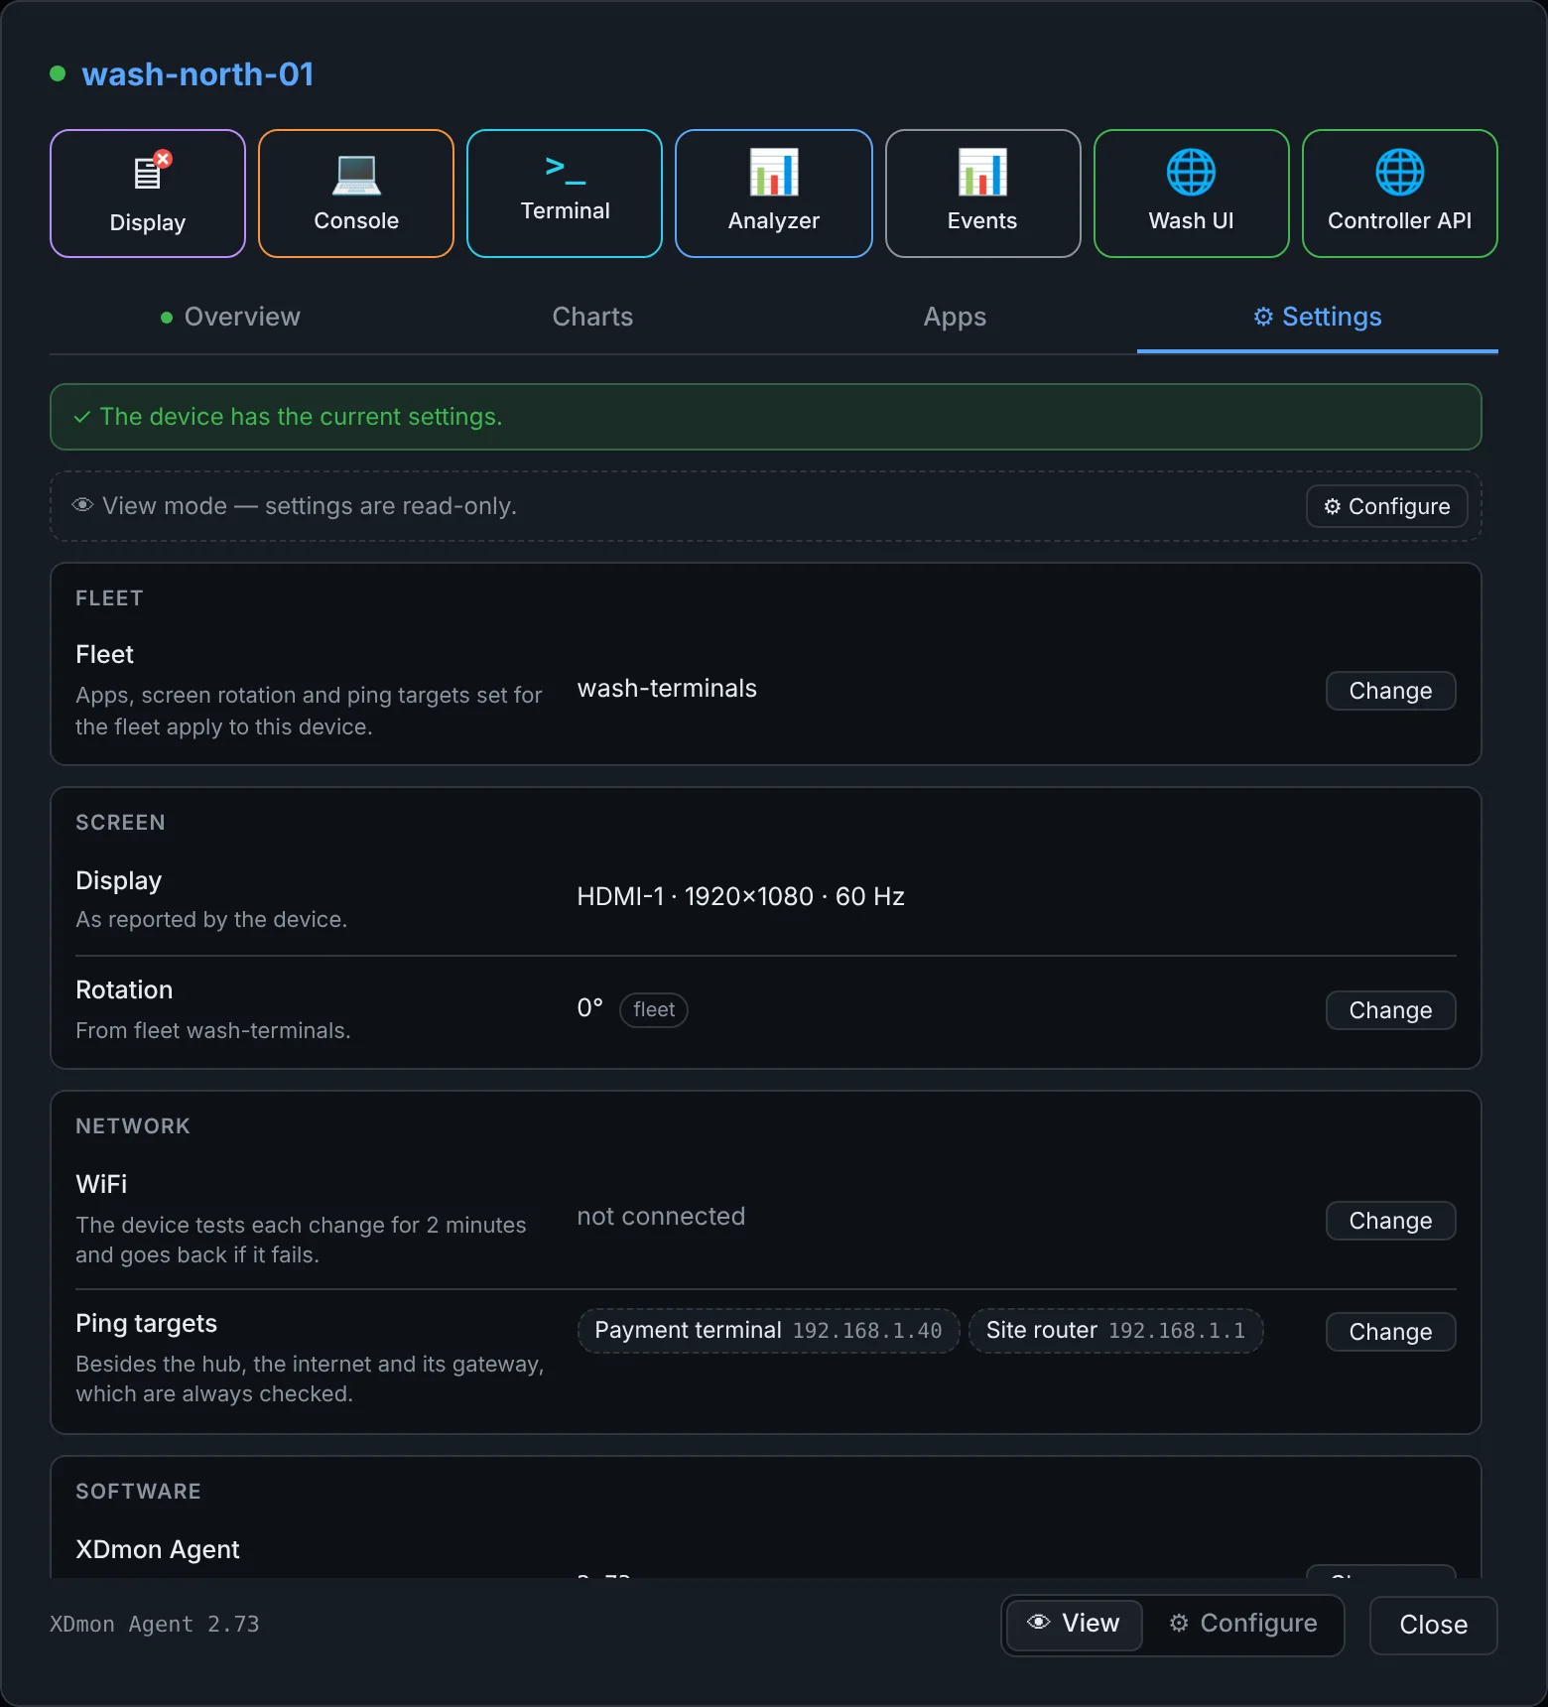1548x1707 pixels.
Task: Click the XDmon Agent 2.73 footer text
Action: tap(155, 1625)
